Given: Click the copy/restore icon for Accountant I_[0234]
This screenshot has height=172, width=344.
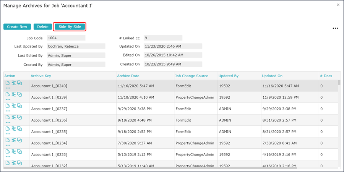Looking at the screenshot, I should (19, 140).
